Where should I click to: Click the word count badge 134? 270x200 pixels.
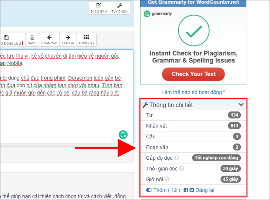pos(234,115)
